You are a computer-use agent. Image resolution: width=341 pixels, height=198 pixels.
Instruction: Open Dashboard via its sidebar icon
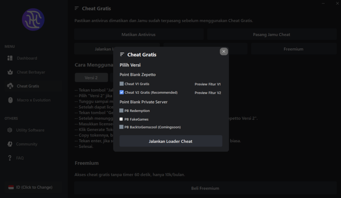[x=10, y=58]
